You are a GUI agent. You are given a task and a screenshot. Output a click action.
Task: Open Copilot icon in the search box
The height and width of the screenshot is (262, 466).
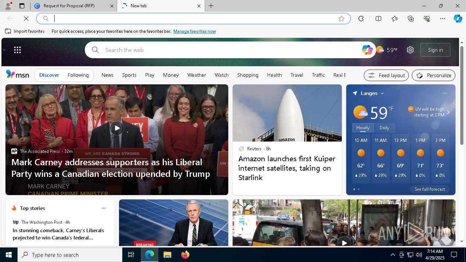click(367, 50)
